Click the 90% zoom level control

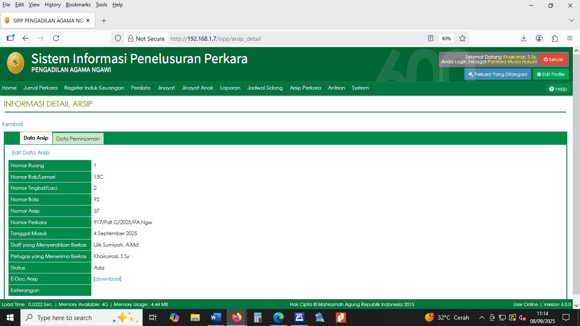pos(446,38)
